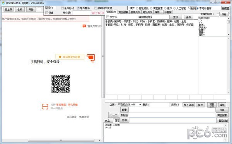Enable the 加空格 checkbox
232x144 pixels.
[108, 17]
